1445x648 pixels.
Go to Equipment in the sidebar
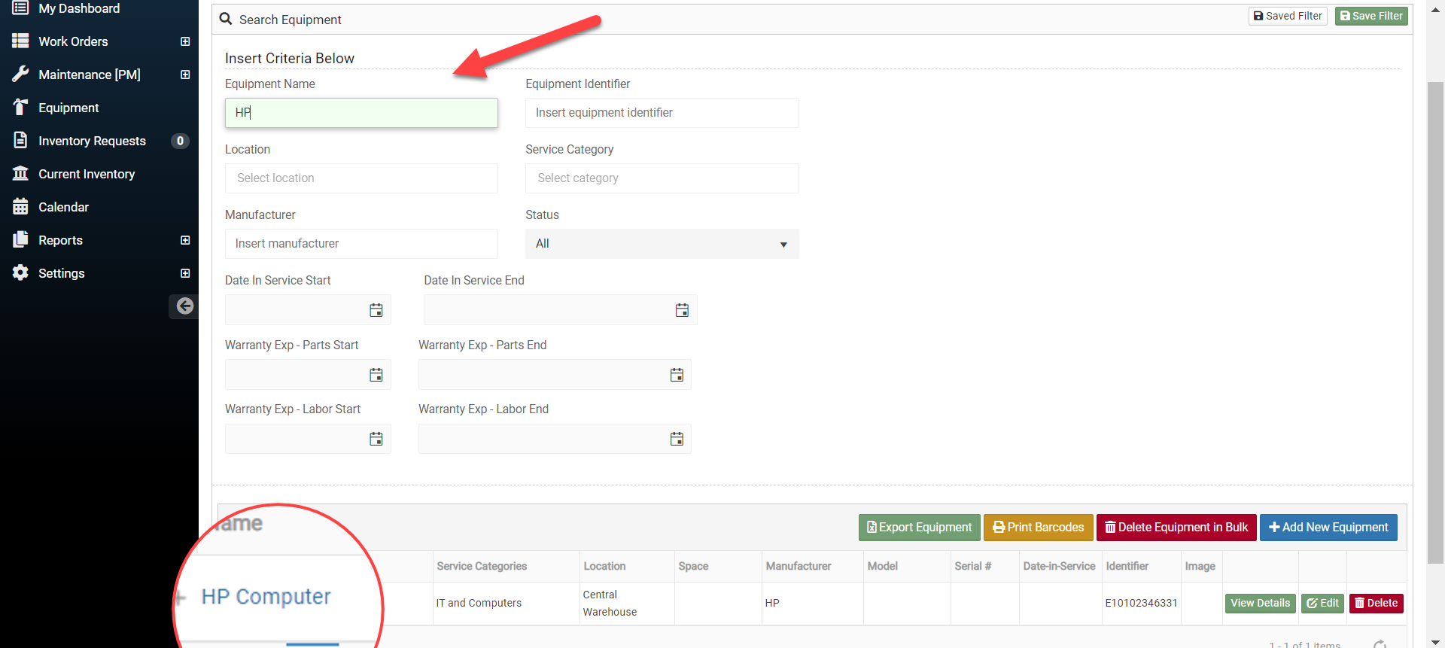click(68, 108)
